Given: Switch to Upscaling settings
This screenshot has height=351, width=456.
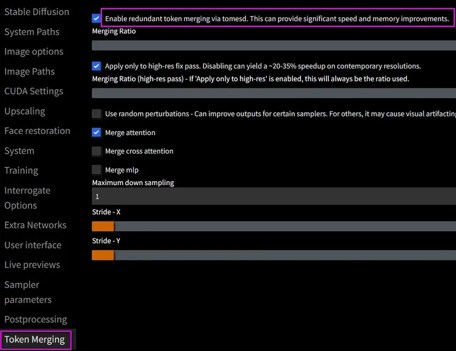Looking at the screenshot, I should pos(25,111).
